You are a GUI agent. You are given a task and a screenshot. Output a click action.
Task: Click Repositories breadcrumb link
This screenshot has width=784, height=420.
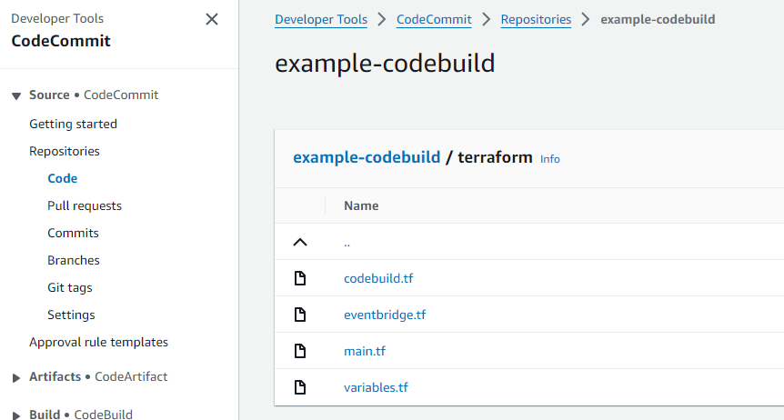(x=536, y=19)
